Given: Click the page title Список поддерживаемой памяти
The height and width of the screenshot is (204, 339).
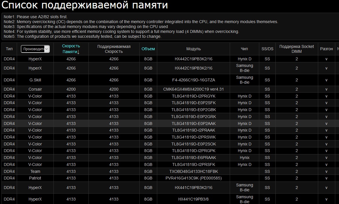Looking at the screenshot, I should [x=85, y=5].
